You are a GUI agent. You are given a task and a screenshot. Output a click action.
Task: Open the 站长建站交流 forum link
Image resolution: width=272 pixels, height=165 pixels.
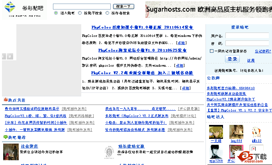(131, 146)
